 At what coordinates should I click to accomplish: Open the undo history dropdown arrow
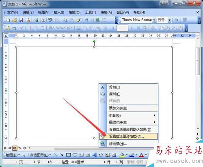point(91,20)
